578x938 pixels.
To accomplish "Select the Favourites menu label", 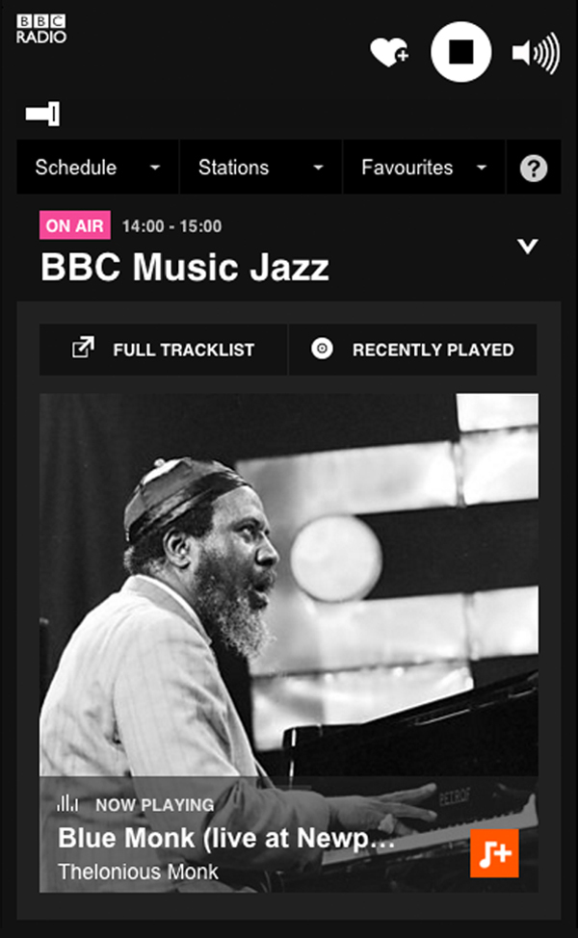I will (x=407, y=168).
